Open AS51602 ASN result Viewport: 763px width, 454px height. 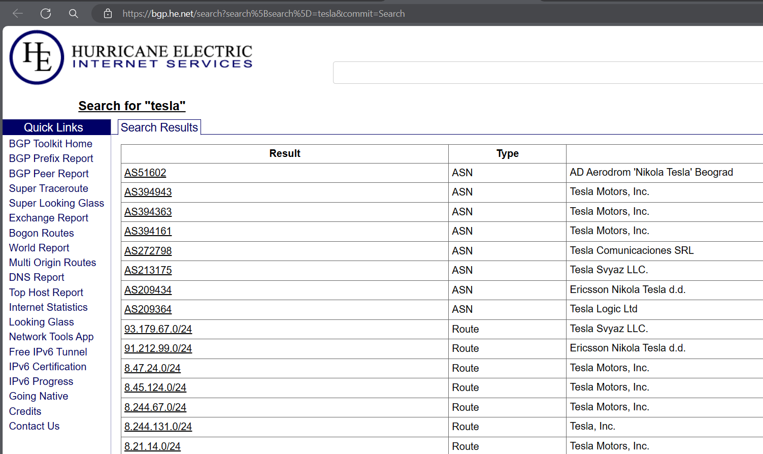[145, 173]
